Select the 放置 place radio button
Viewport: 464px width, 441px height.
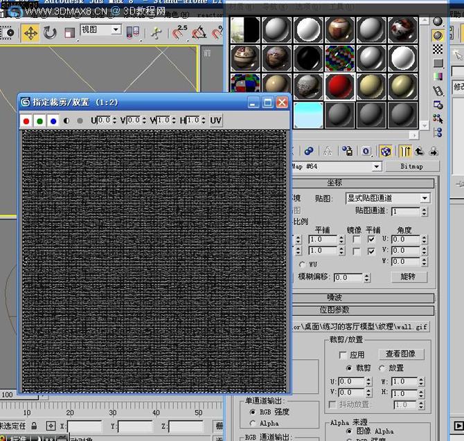tap(382, 368)
